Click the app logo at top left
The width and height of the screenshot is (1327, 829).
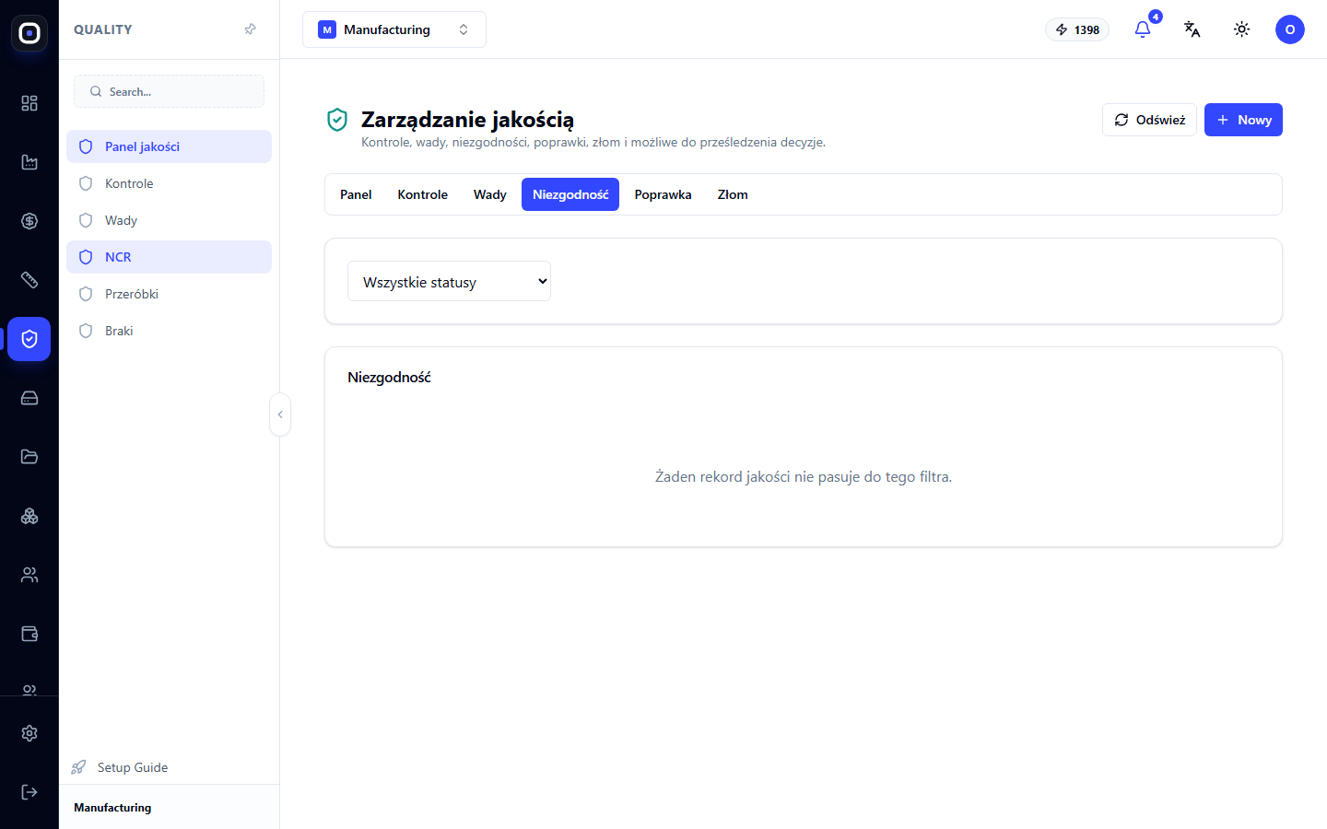point(29,33)
